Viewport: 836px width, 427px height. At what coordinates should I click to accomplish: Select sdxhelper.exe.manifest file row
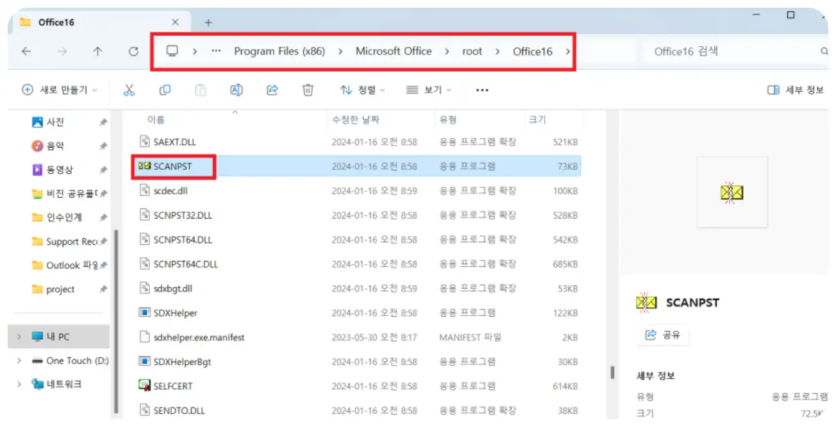358,337
